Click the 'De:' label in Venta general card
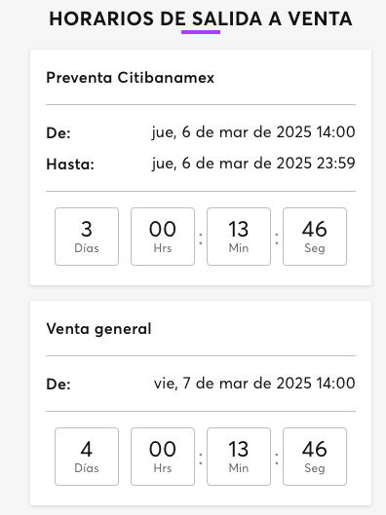The image size is (386, 515). pyautogui.click(x=58, y=384)
